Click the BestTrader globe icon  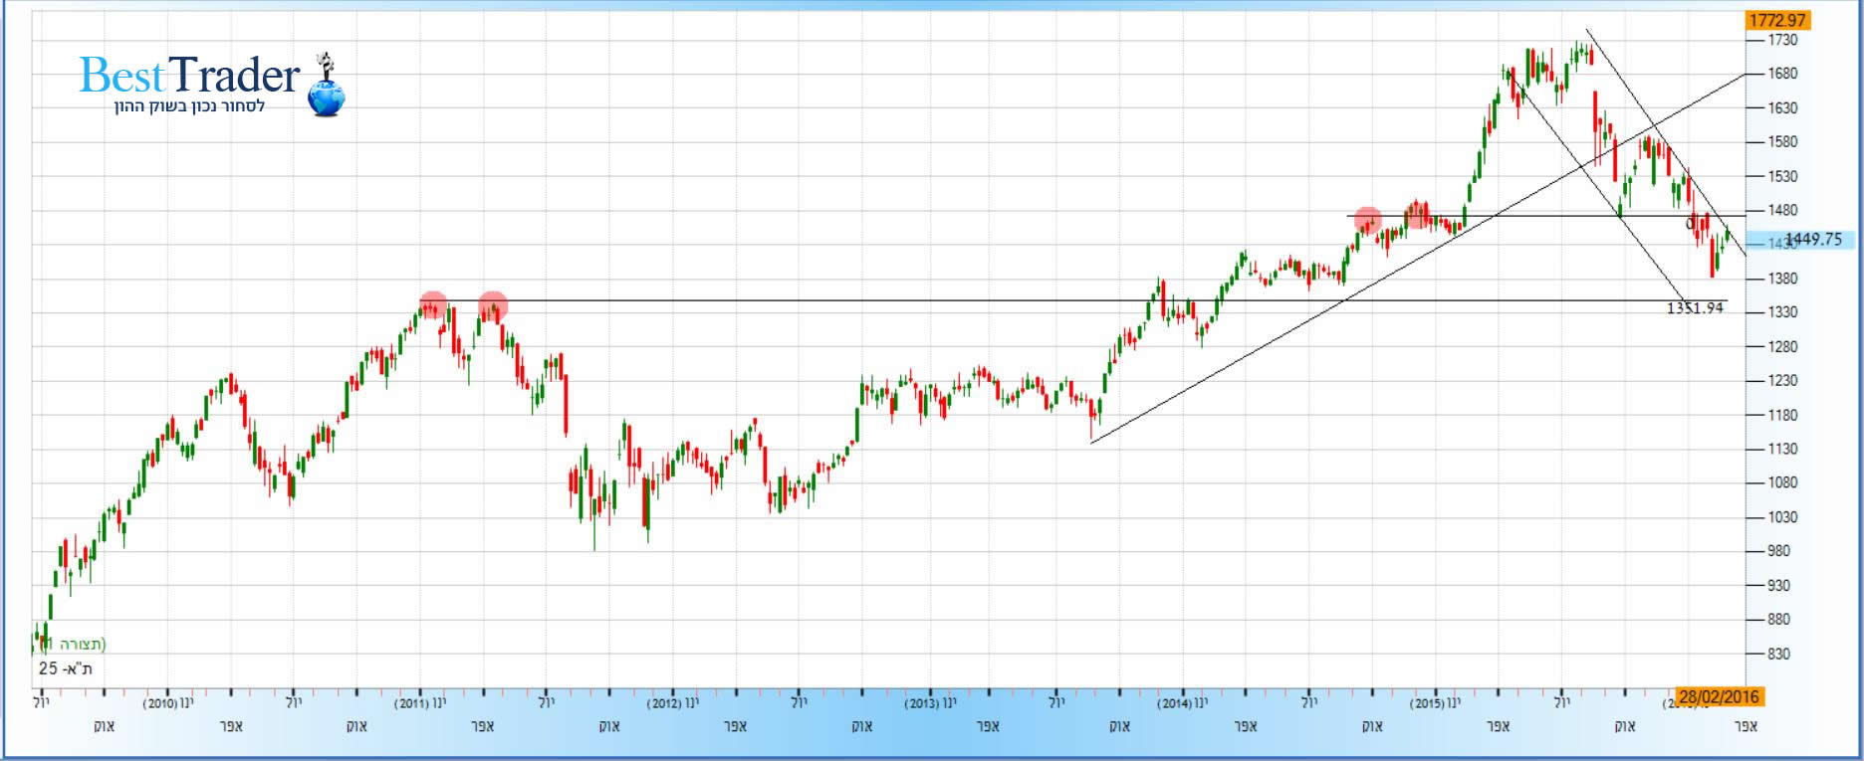point(326,97)
